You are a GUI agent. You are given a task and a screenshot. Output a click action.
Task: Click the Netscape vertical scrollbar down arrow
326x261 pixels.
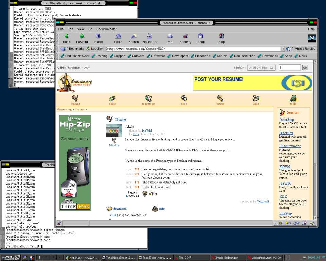pyautogui.click(x=315, y=218)
